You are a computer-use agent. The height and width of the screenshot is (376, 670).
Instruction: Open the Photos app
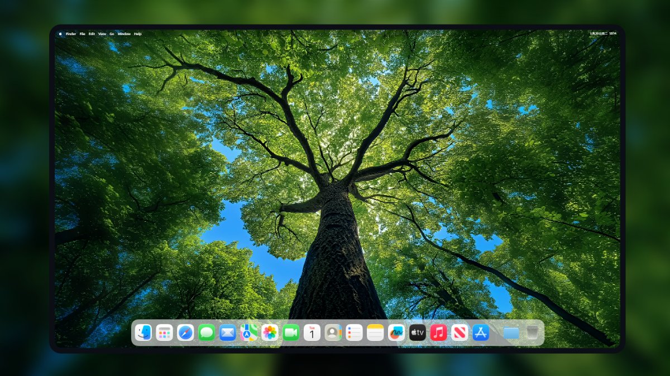coord(270,333)
